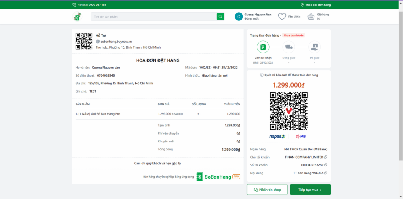The image size is (403, 199).
Task: Click the orange 1.299.000₫ payment amount
Action: 288,85
